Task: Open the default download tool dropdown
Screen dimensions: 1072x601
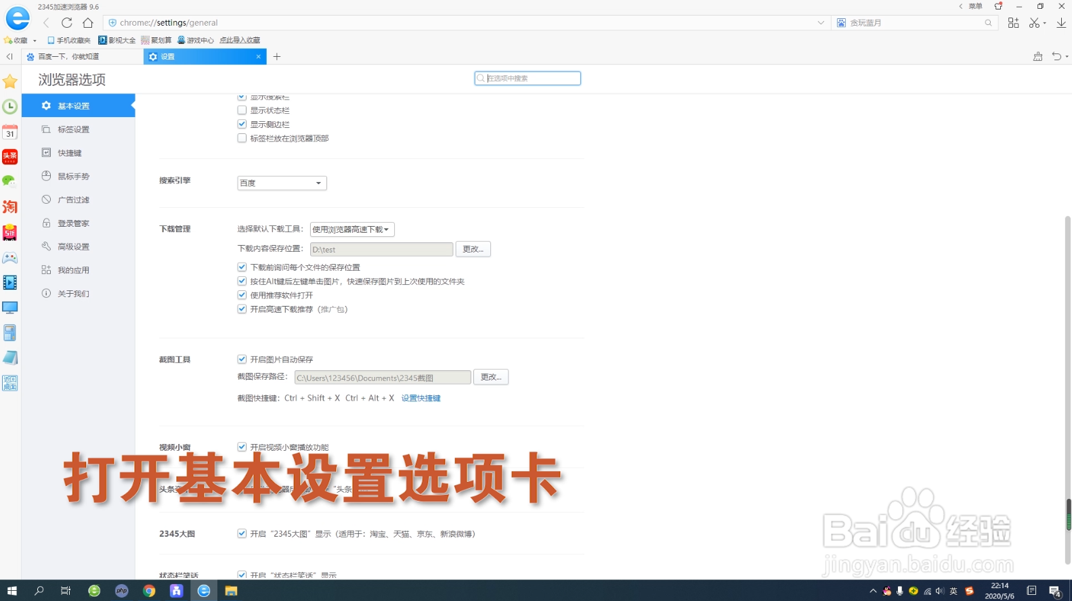Action: pos(352,229)
